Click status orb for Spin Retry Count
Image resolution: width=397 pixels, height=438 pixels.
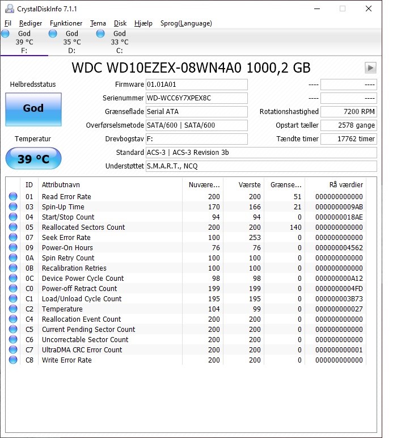coord(13,258)
